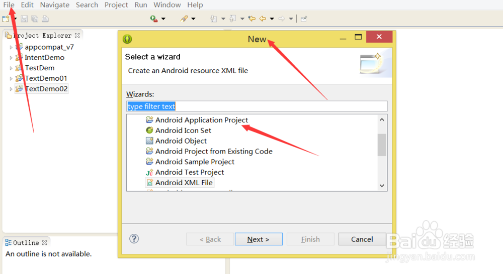Click the Android XML File icon
This screenshot has width=503, height=274.
149,183
